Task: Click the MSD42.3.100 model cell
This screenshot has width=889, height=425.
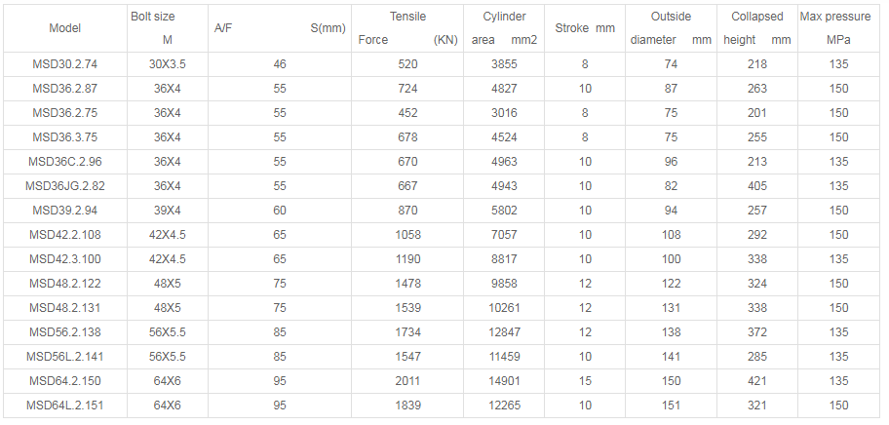Action: (65, 258)
